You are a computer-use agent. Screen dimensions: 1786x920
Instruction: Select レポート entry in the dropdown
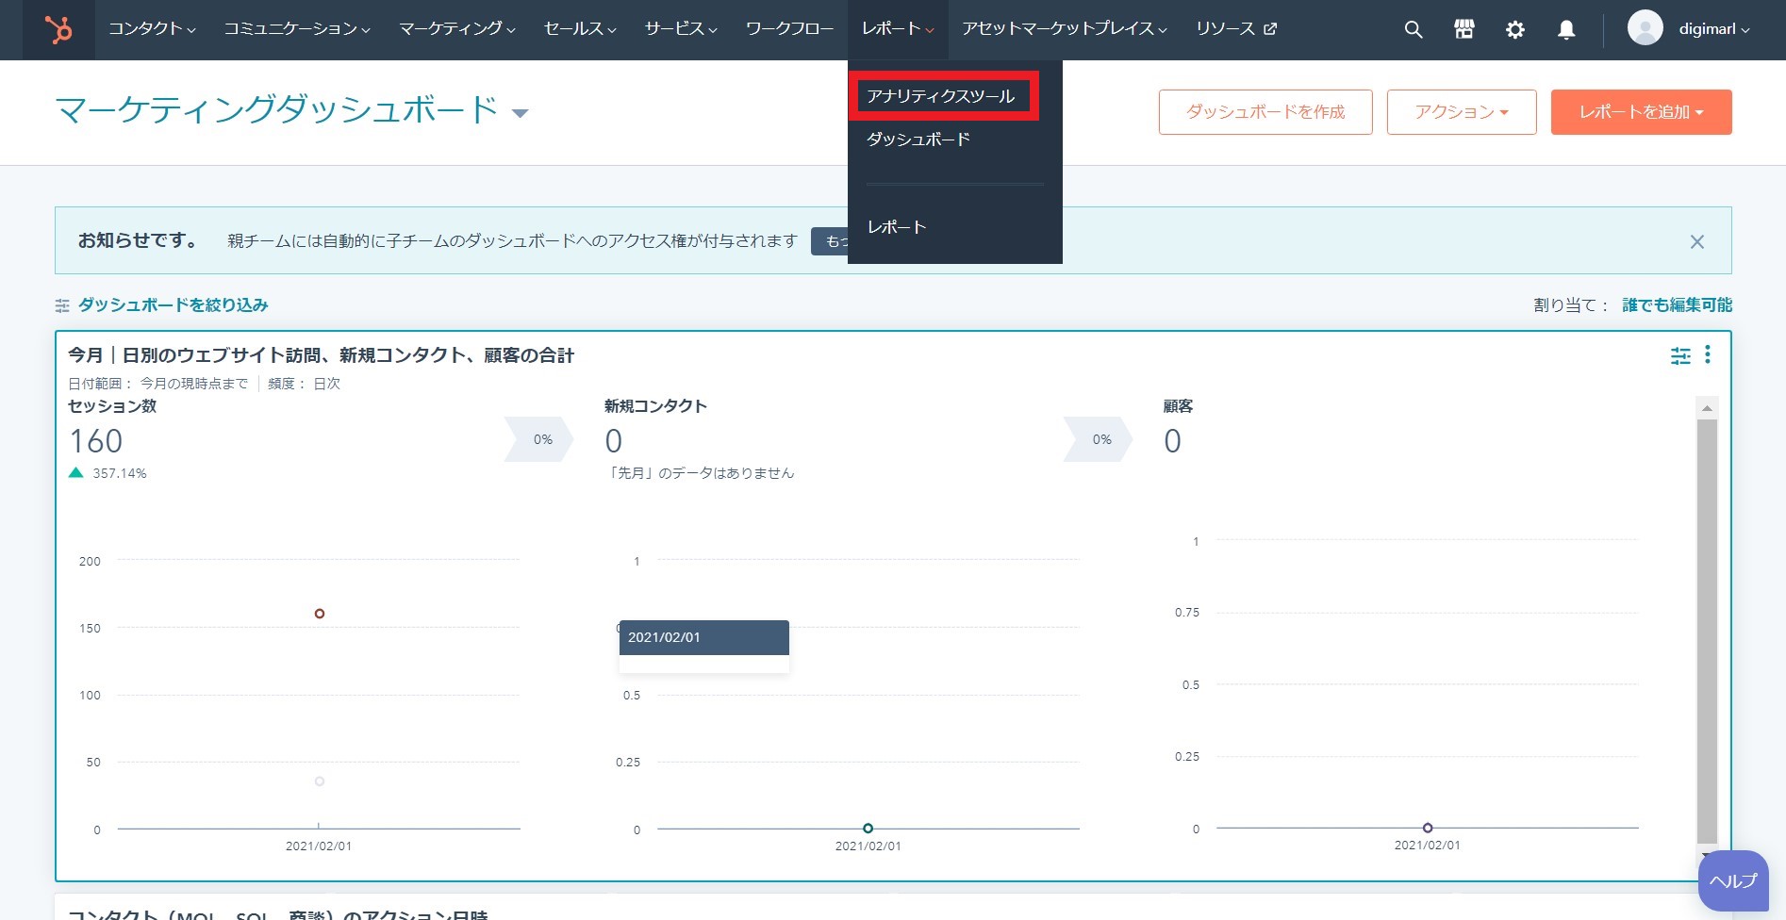897,227
